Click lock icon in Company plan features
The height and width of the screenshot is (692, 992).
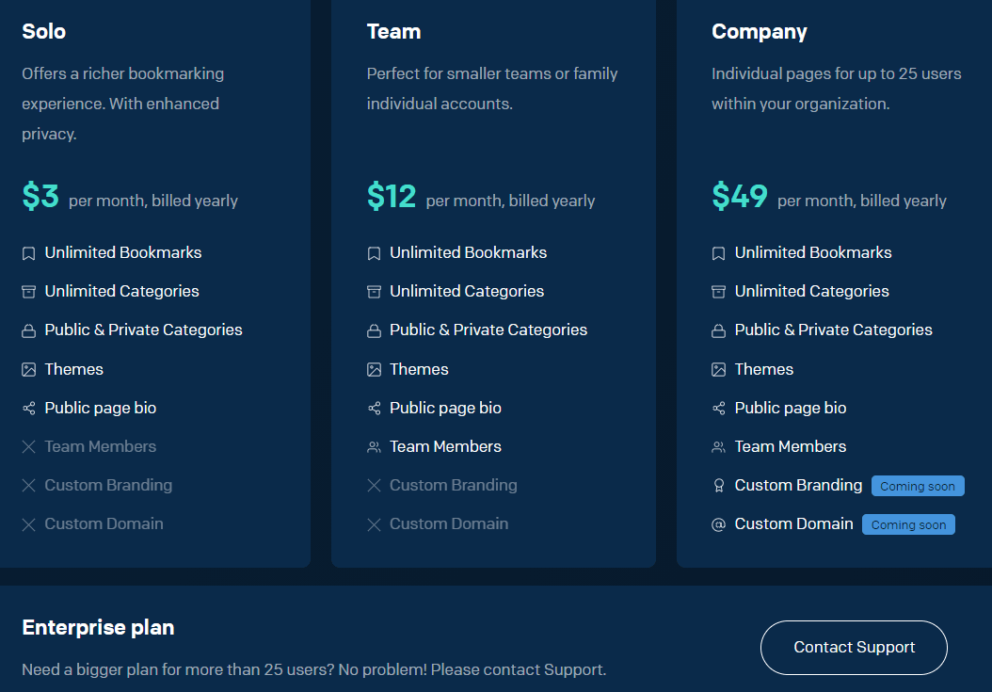click(719, 330)
